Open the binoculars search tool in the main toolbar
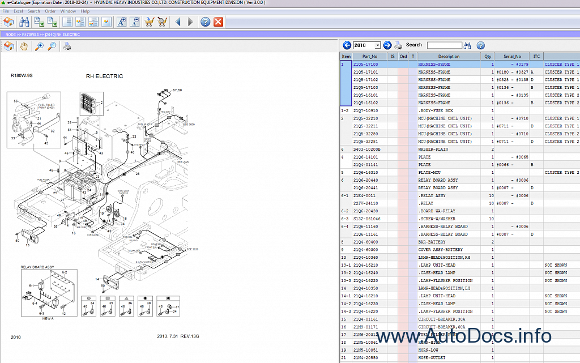Screen dimensions: 580x363 point(24,22)
